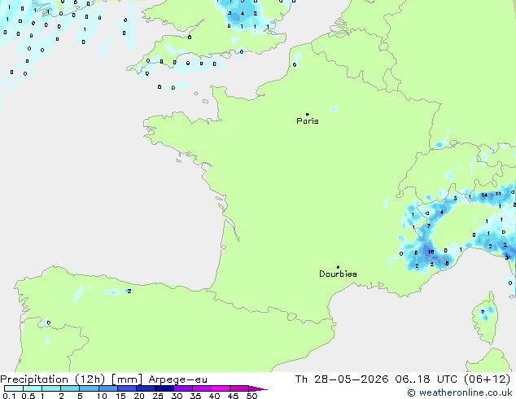Click the value 0 on the northern French coast

click(x=295, y=65)
